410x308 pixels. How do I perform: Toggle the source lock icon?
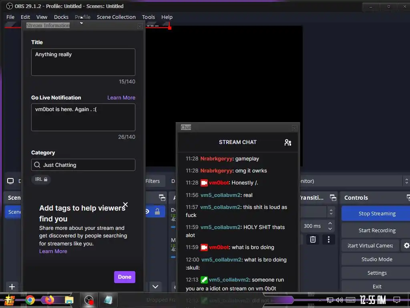(157, 211)
